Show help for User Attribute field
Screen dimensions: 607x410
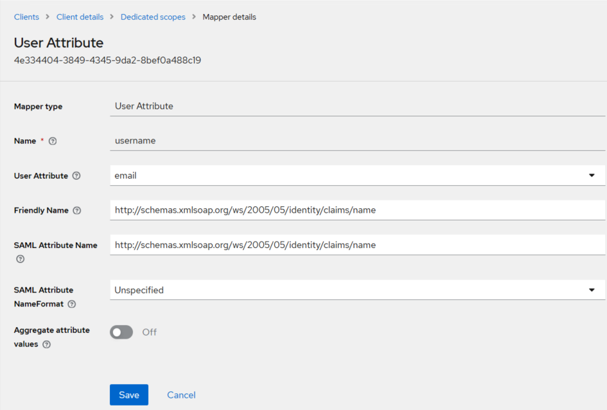click(x=76, y=176)
